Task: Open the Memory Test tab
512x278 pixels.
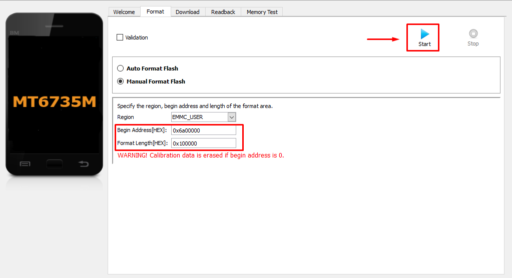Action: click(x=262, y=12)
